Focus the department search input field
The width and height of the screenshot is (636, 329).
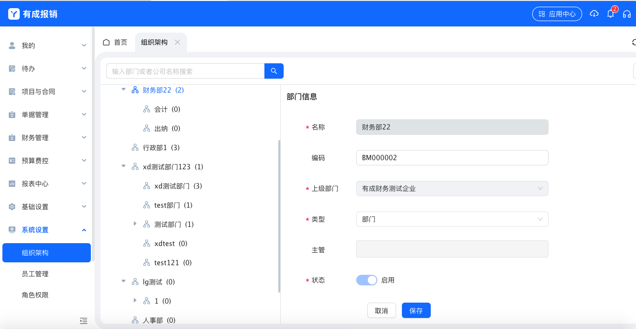(186, 71)
